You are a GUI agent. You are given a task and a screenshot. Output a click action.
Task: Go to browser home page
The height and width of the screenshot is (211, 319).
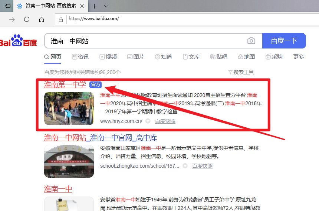click(42, 20)
